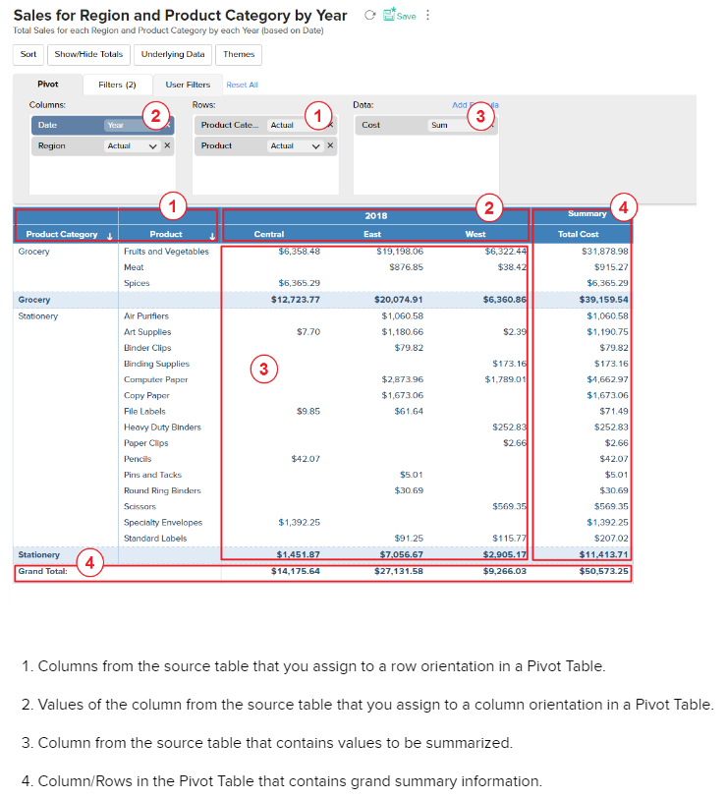Click the refresh icon next to the title
Image resolution: width=727 pixels, height=799 pixels.
[x=369, y=16]
